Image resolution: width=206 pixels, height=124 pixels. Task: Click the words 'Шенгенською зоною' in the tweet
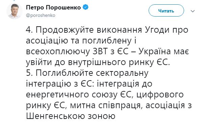[71, 116]
